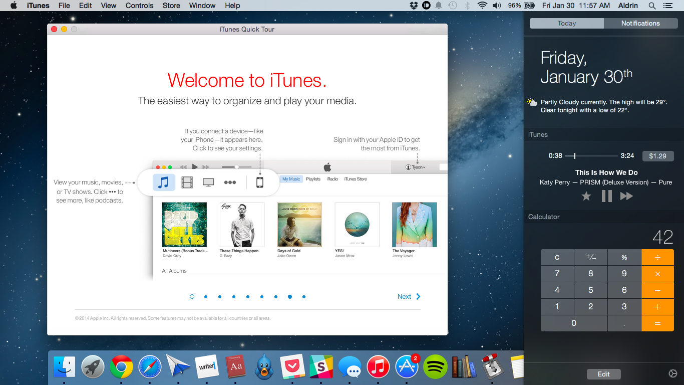Click notification bell icon in menu bar
Image resolution: width=684 pixels, height=385 pixels.
(x=439, y=6)
